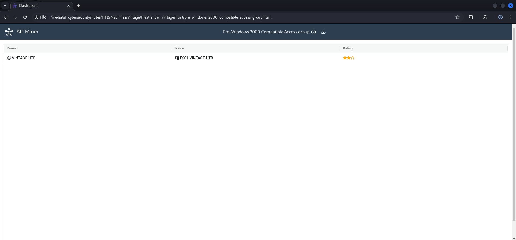Image resolution: width=516 pixels, height=240 pixels.
Task: Close the browser window
Action: (511, 6)
